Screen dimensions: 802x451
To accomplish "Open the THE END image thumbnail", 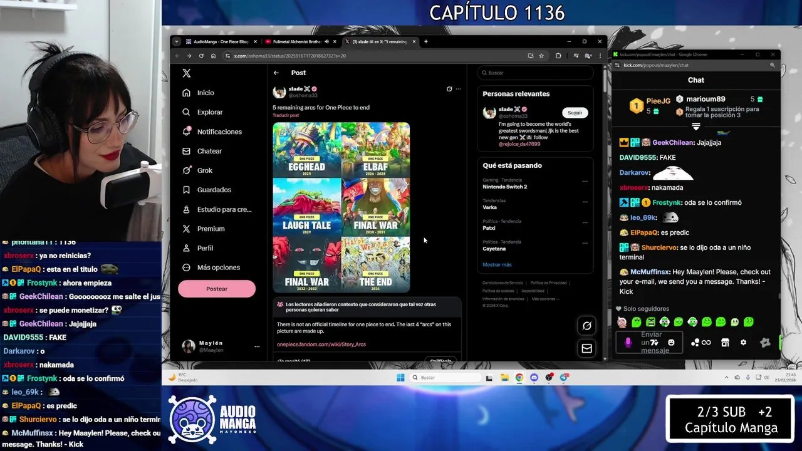I will pos(376,264).
